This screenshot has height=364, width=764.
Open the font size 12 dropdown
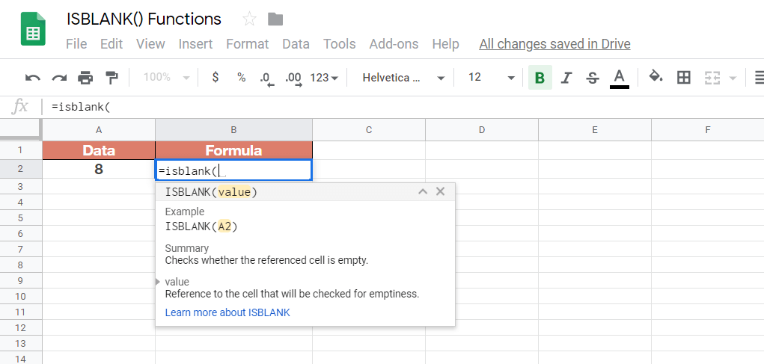pyautogui.click(x=491, y=78)
